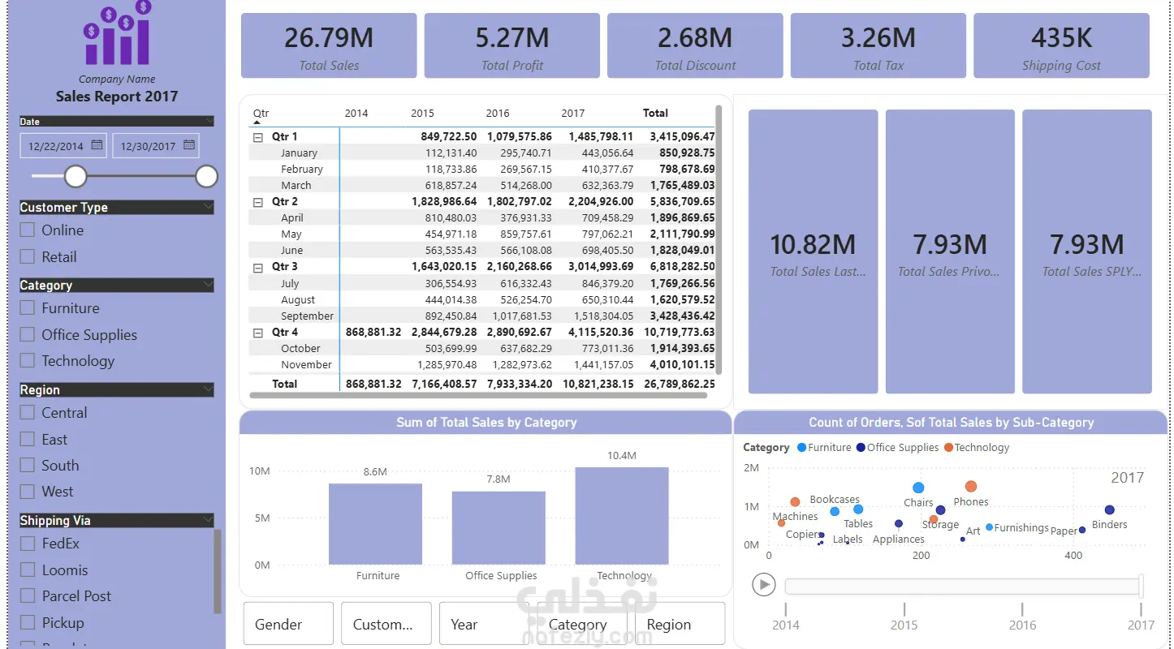Click the Binders bubble in scatter chart
Screen dimensions: 1174x649
pyautogui.click(x=1110, y=510)
